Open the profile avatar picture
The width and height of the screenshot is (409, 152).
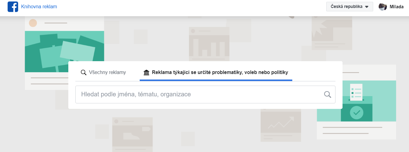click(383, 7)
